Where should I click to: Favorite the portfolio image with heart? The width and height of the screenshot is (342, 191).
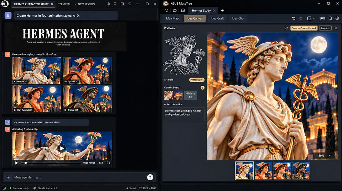tap(286, 28)
